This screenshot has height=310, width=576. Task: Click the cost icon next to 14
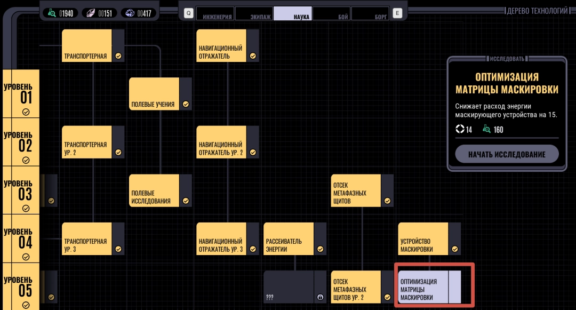tap(460, 129)
